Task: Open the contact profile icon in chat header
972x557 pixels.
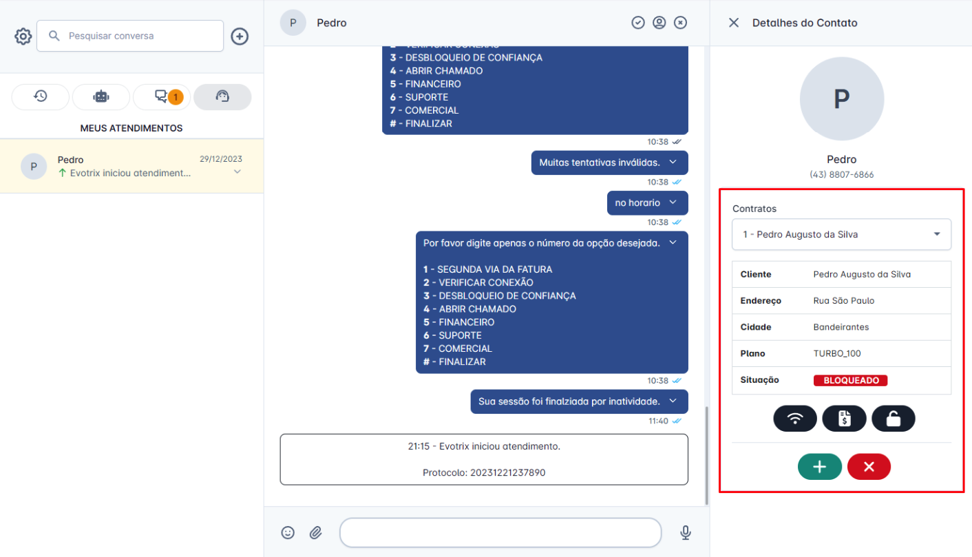Action: (x=659, y=22)
